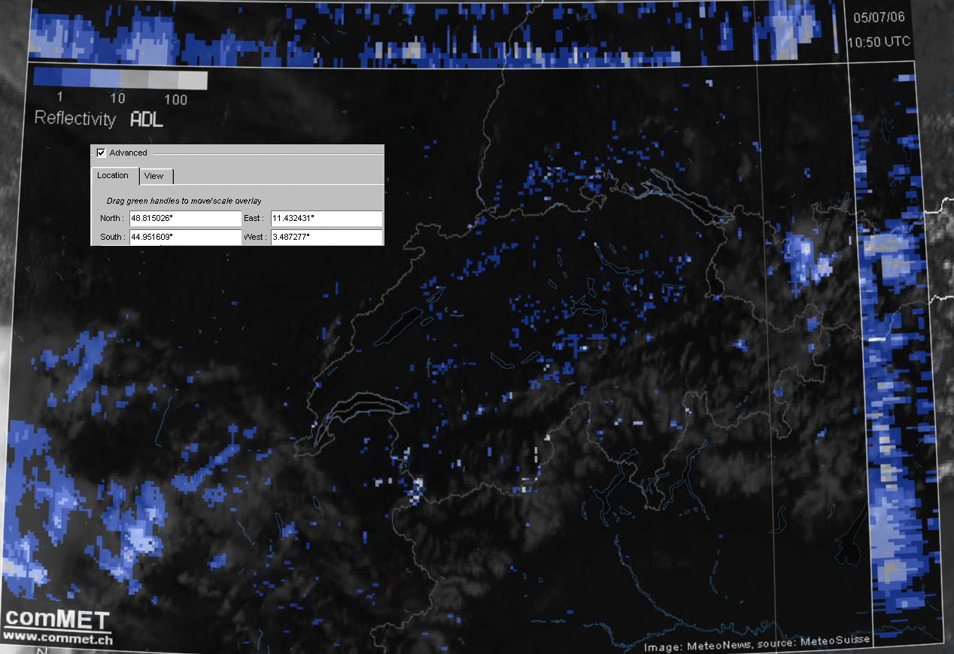Uncheck the Advanced checkbox
Viewport: 954px width, 654px height.
point(101,153)
